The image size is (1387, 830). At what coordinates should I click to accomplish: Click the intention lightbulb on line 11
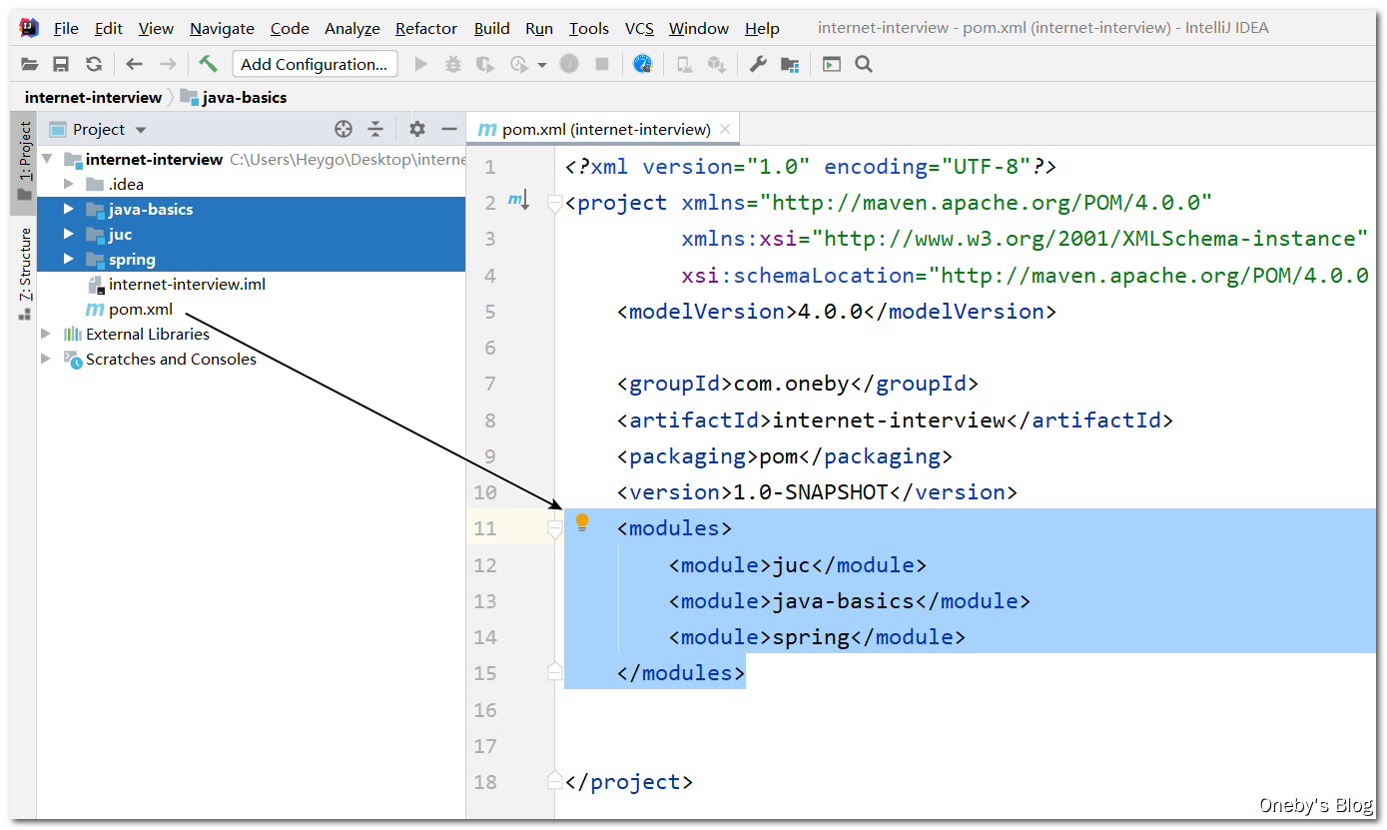point(582,522)
